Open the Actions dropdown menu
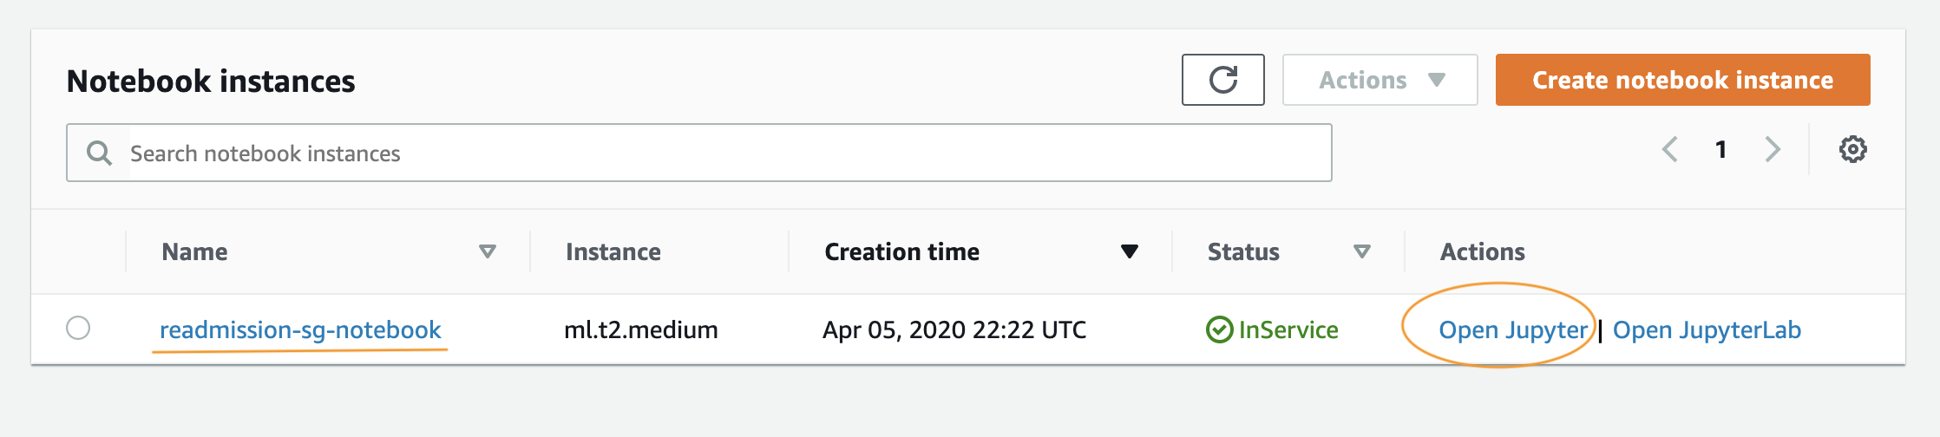1940x437 pixels. 1380,80
